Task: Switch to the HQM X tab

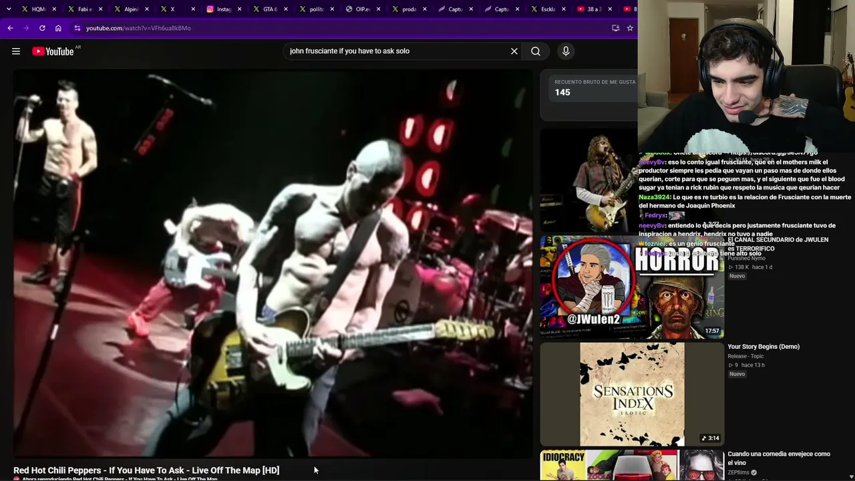Action: 39,9
